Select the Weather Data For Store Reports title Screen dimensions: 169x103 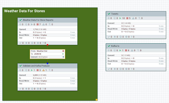(x=38, y=20)
